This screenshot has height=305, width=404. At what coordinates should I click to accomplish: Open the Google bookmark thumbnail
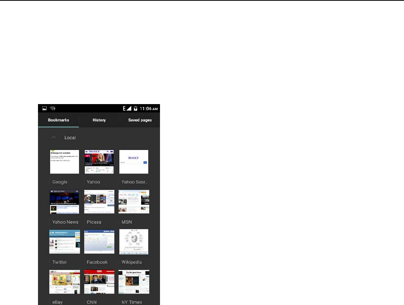64,161
